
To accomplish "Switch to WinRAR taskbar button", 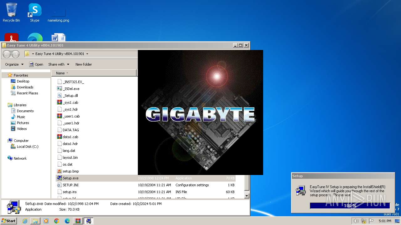I will (78, 221).
